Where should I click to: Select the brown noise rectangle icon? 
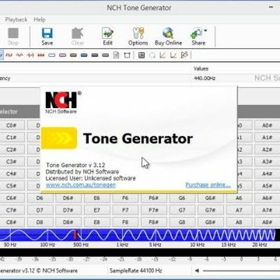73,55
